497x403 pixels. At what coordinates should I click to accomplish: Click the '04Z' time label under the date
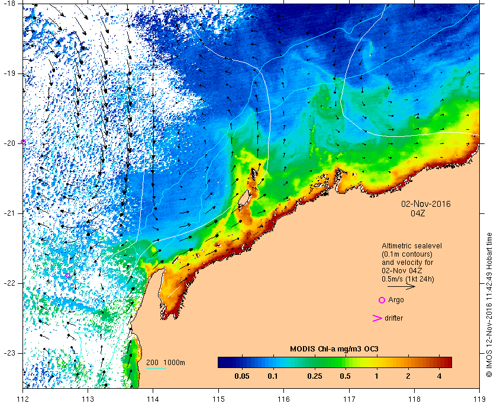[x=418, y=213]
